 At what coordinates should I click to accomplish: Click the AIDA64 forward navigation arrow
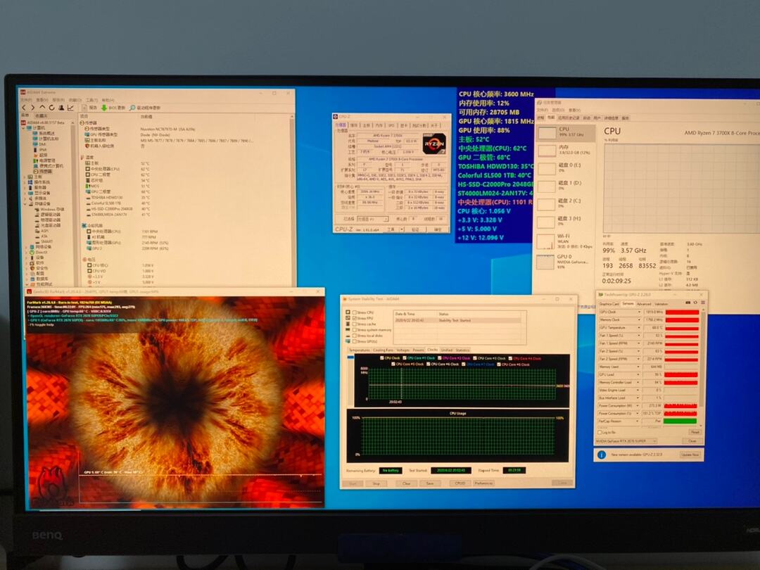32,108
